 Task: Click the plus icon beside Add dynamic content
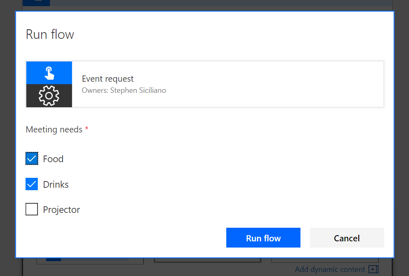[x=374, y=269]
